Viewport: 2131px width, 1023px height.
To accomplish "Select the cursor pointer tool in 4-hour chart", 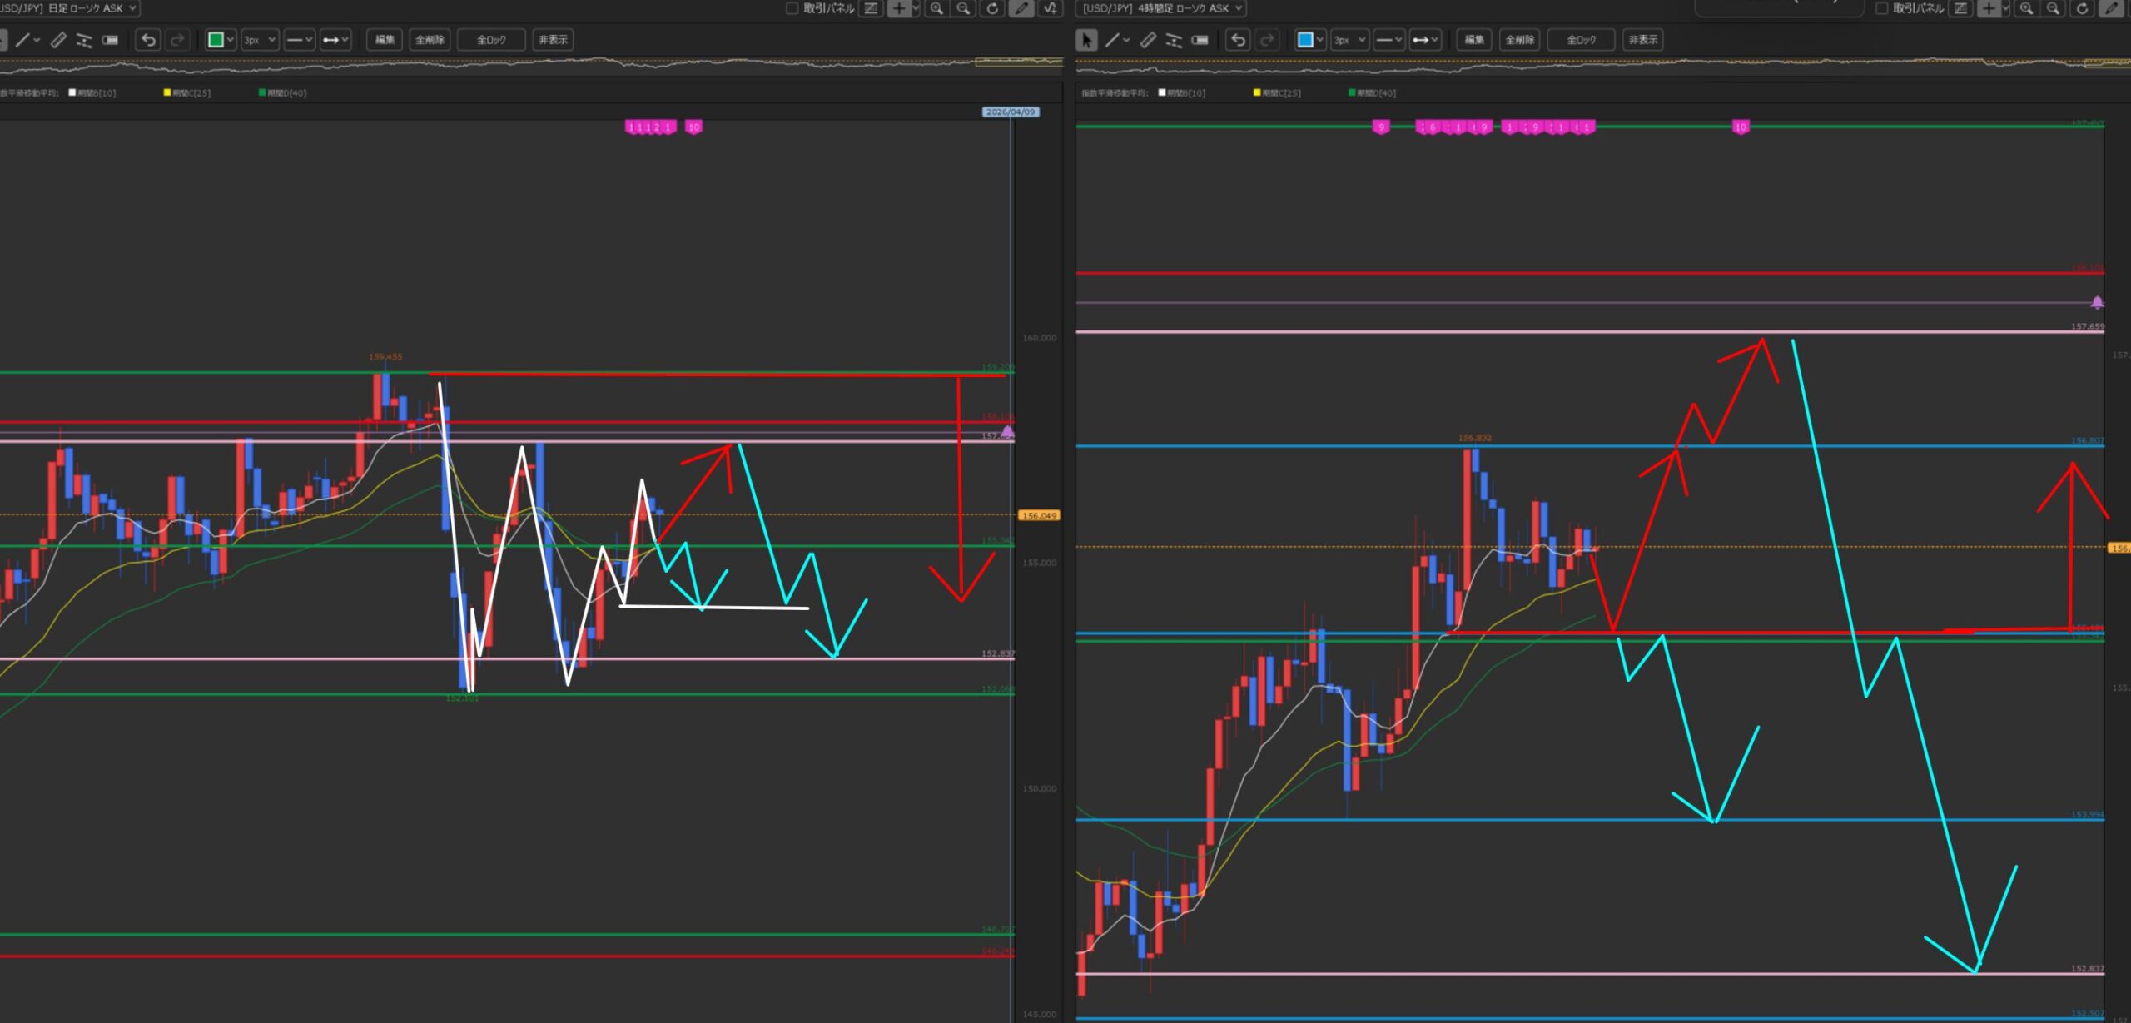I will (x=1086, y=40).
